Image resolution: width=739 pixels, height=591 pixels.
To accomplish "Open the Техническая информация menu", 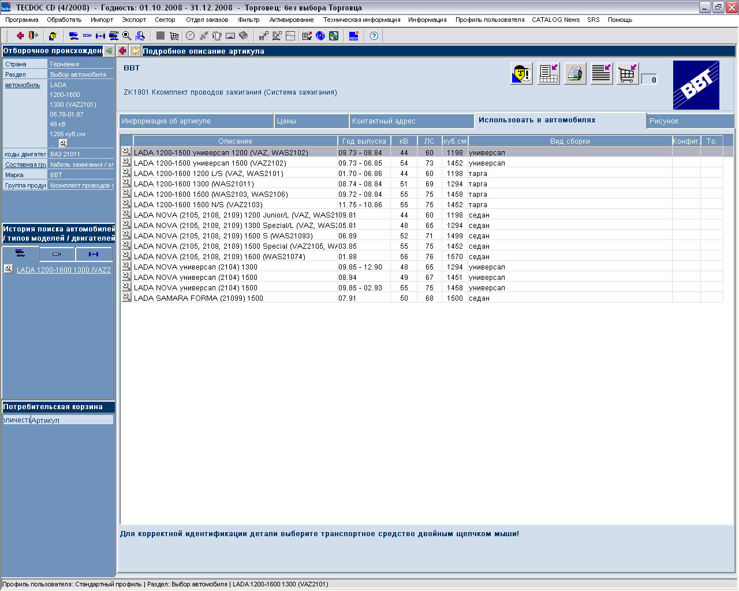I will coord(362,20).
